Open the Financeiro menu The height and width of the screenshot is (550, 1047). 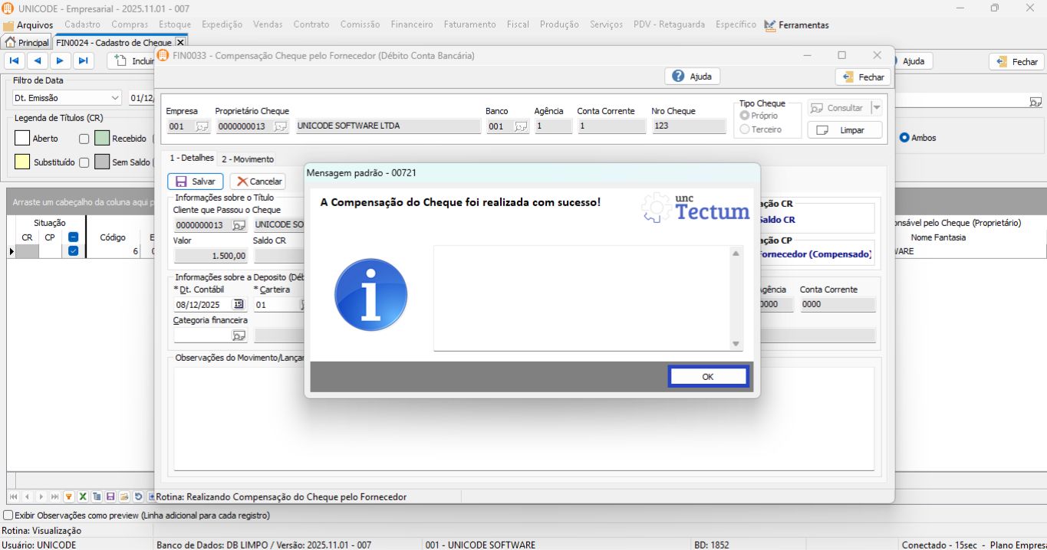(x=411, y=25)
